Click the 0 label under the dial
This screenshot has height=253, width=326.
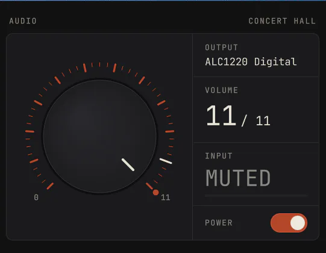point(36,198)
